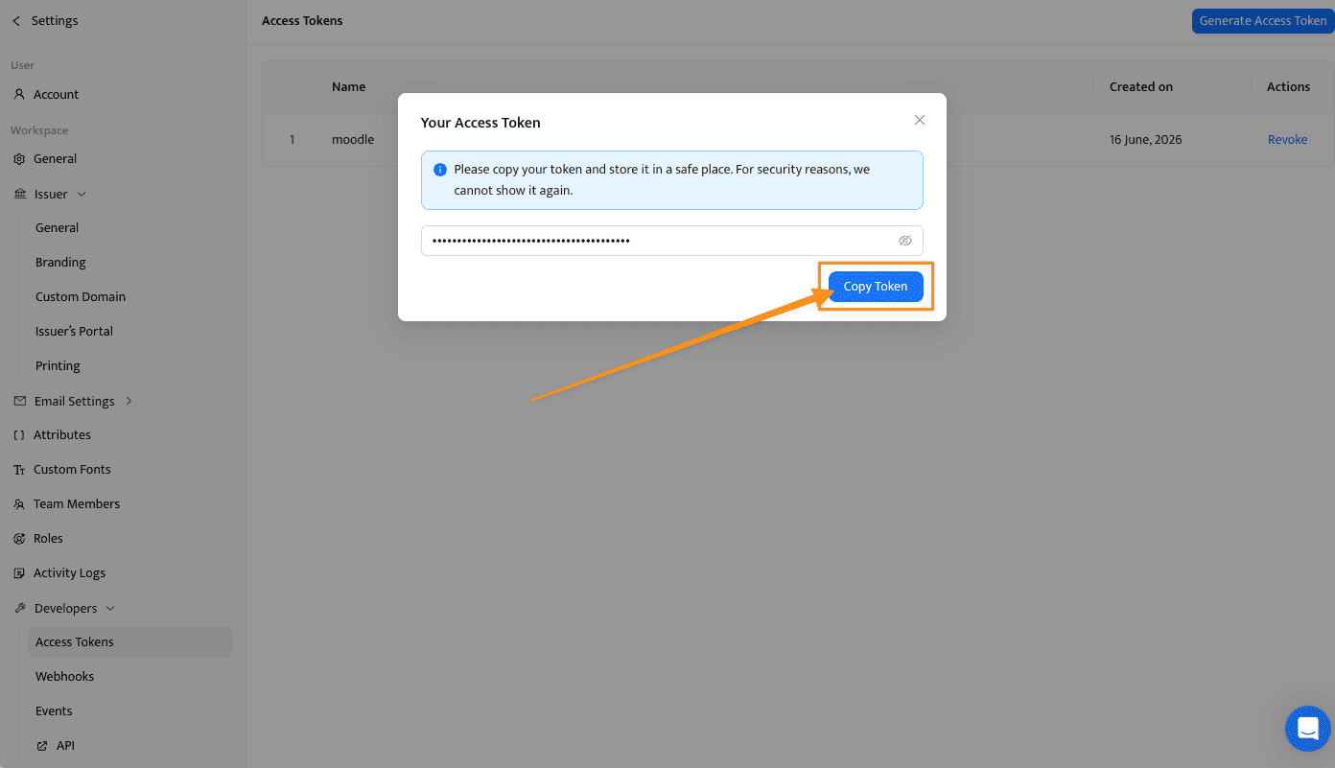Click the Issuer bank icon
The height and width of the screenshot is (768, 1335).
[20, 194]
